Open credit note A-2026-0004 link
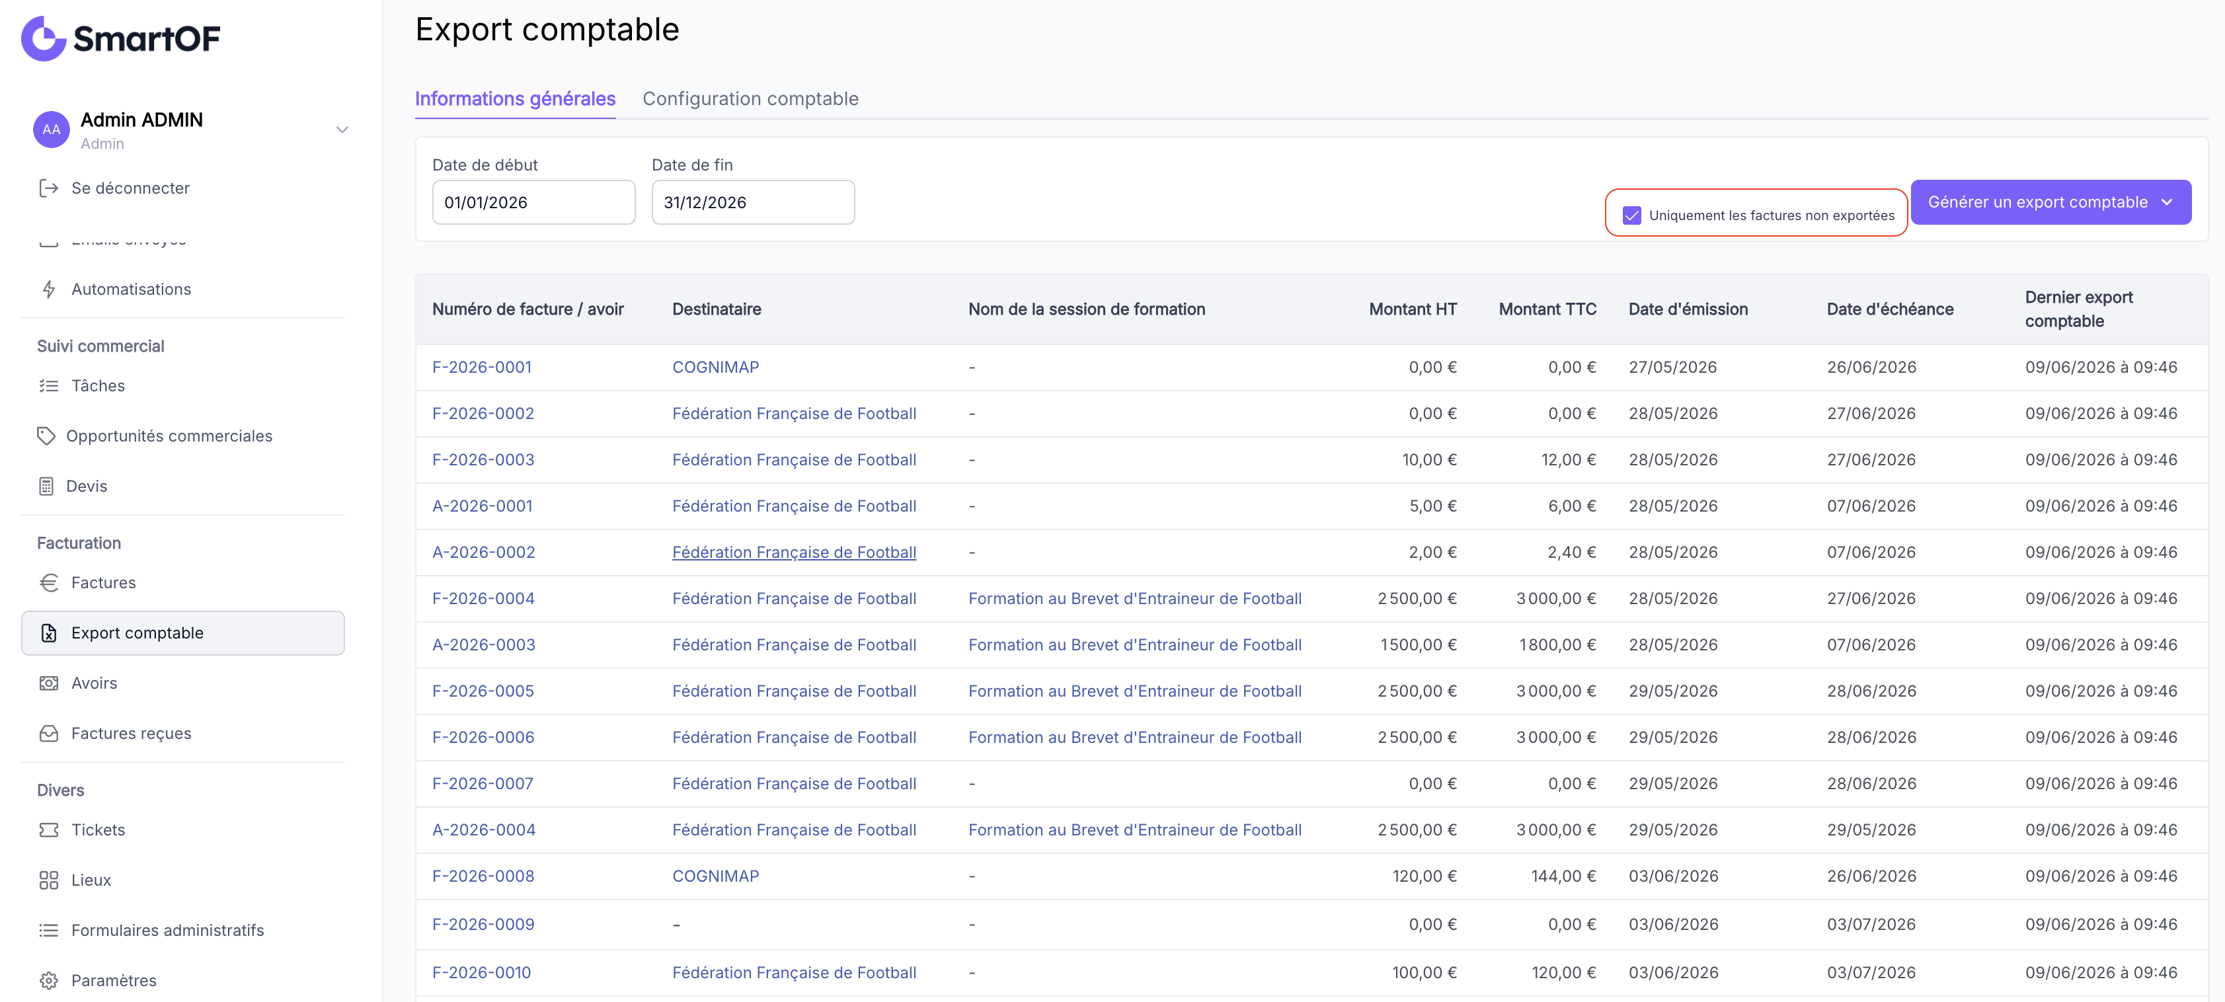2225x1002 pixels. (484, 830)
